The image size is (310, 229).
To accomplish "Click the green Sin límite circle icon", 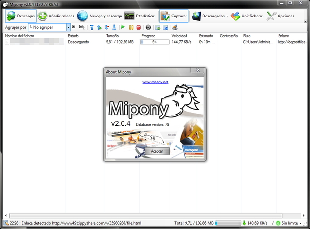I will (278, 223).
